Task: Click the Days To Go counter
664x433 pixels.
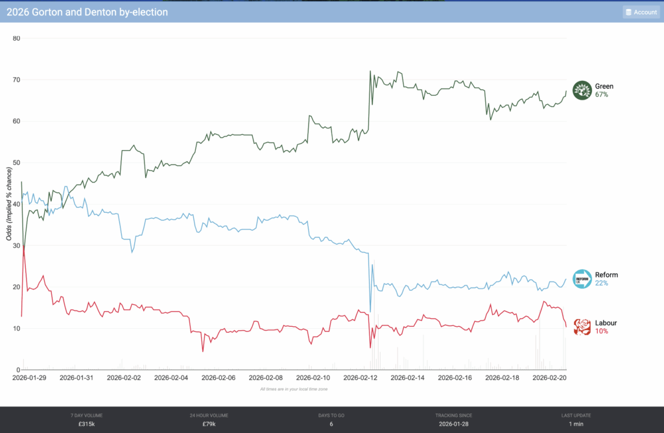Action: pos(331,419)
